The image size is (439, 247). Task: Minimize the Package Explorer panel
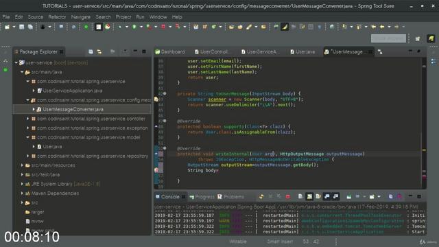click(x=135, y=51)
